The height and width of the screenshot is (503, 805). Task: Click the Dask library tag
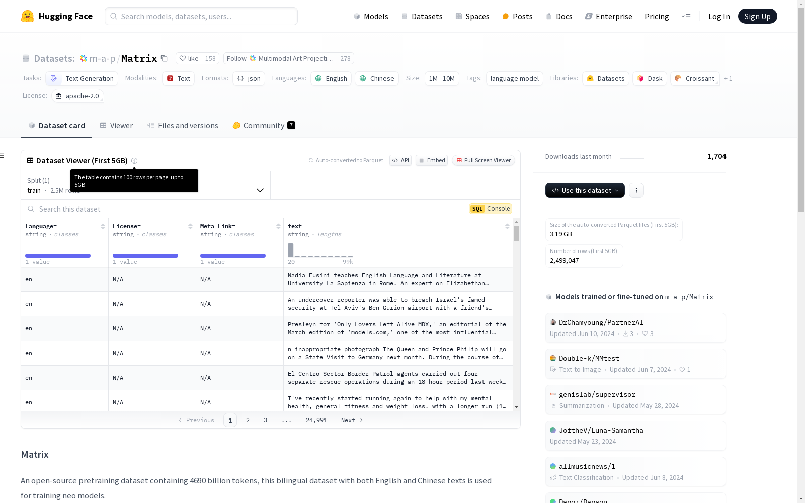[x=650, y=78]
